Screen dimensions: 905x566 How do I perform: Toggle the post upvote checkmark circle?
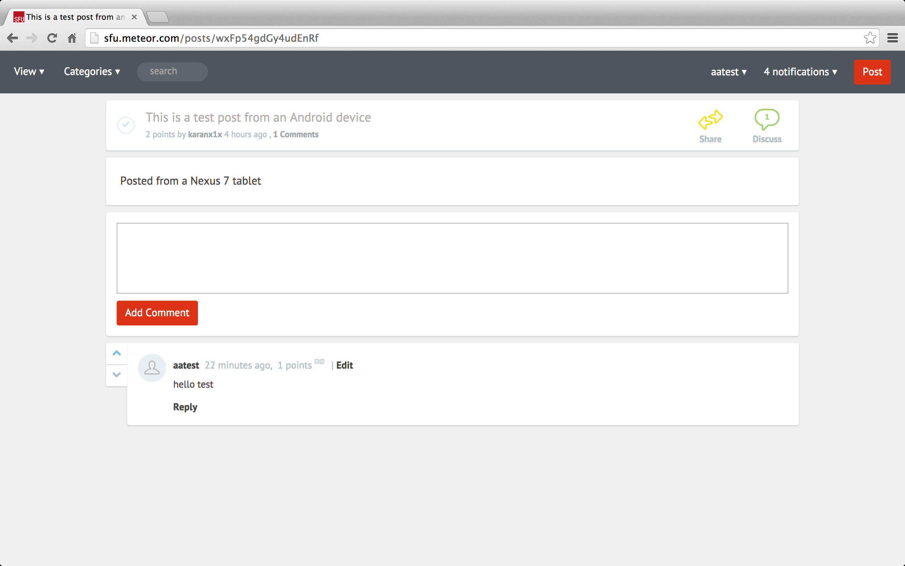[125, 125]
